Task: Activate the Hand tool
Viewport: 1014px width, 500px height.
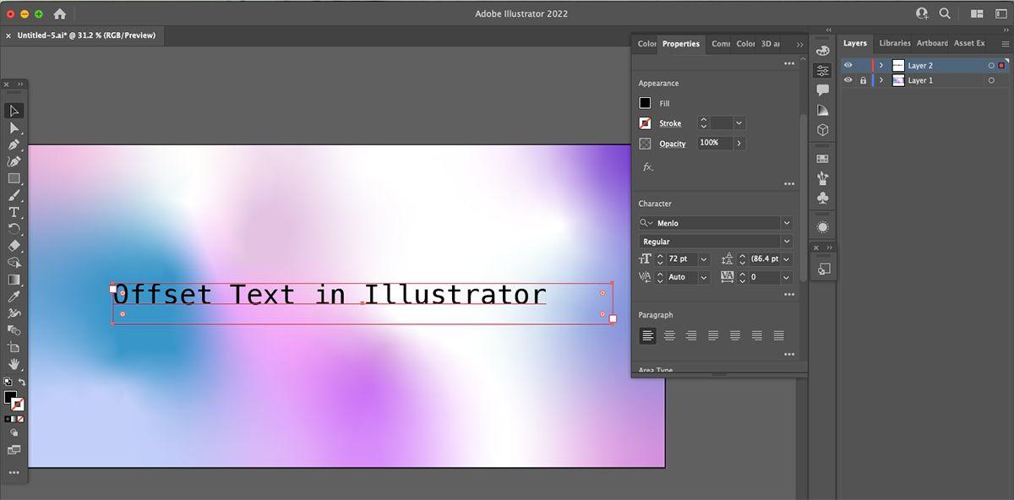Action: (x=14, y=364)
